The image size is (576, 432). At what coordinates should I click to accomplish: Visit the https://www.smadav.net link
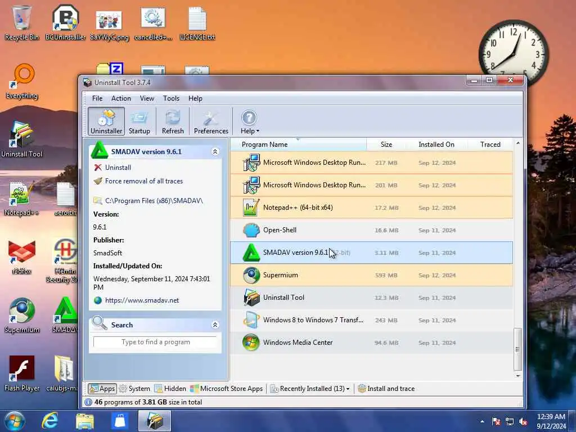[142, 300]
